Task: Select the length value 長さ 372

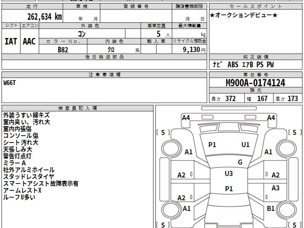Action: point(223,99)
